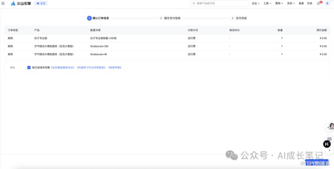
Task: Click the ¥0.00 amount in Doubao-pro-4k row
Action: [x=323, y=54]
